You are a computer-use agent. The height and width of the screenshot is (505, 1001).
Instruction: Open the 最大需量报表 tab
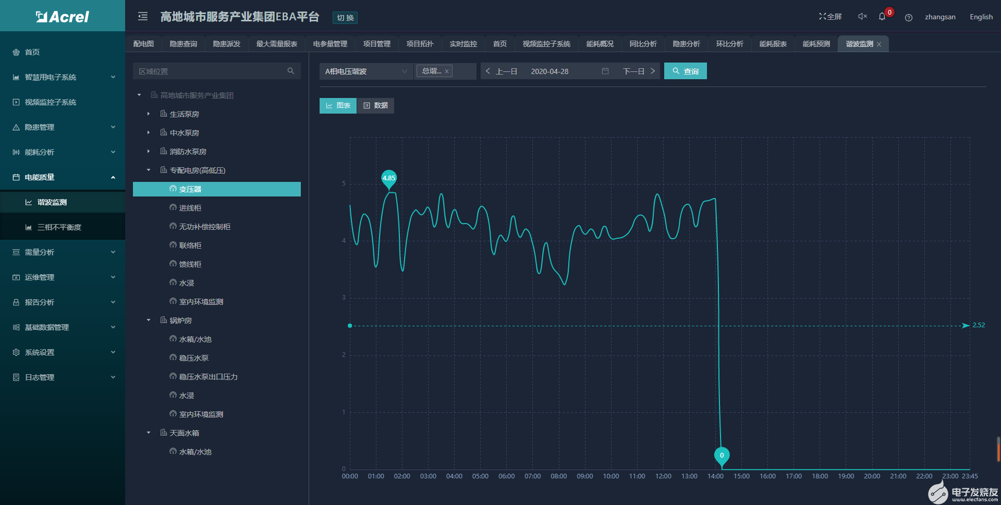pyautogui.click(x=276, y=44)
